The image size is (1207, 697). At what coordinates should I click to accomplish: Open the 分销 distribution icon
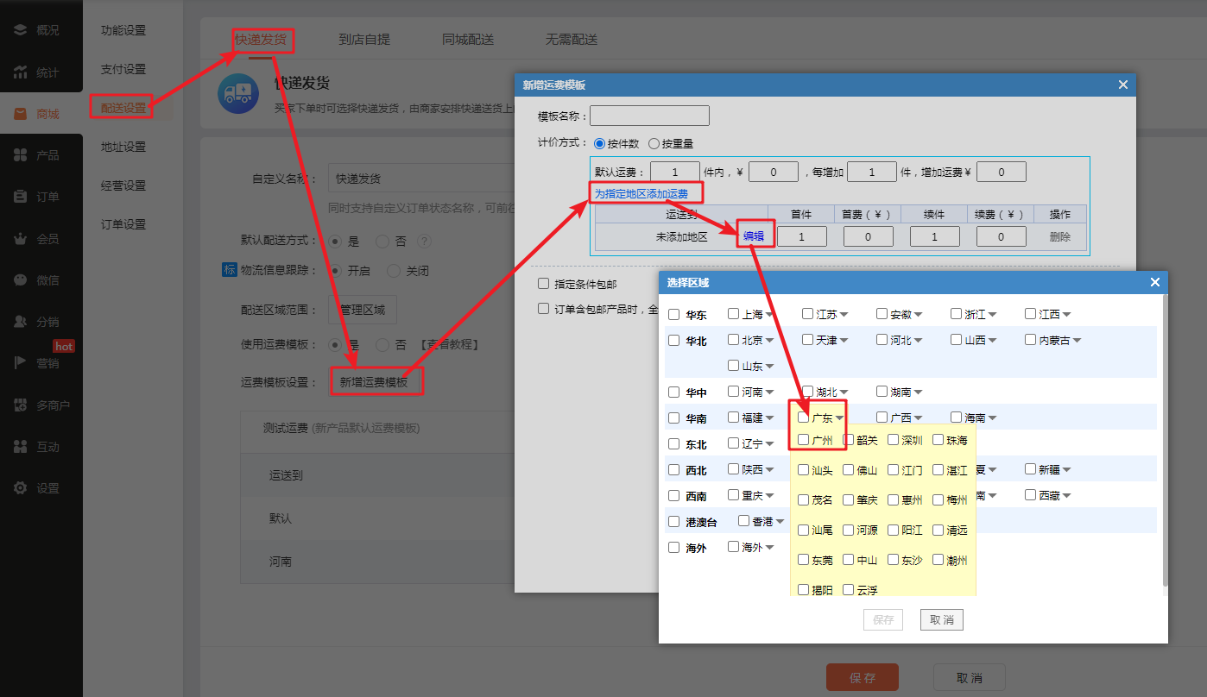coord(20,322)
